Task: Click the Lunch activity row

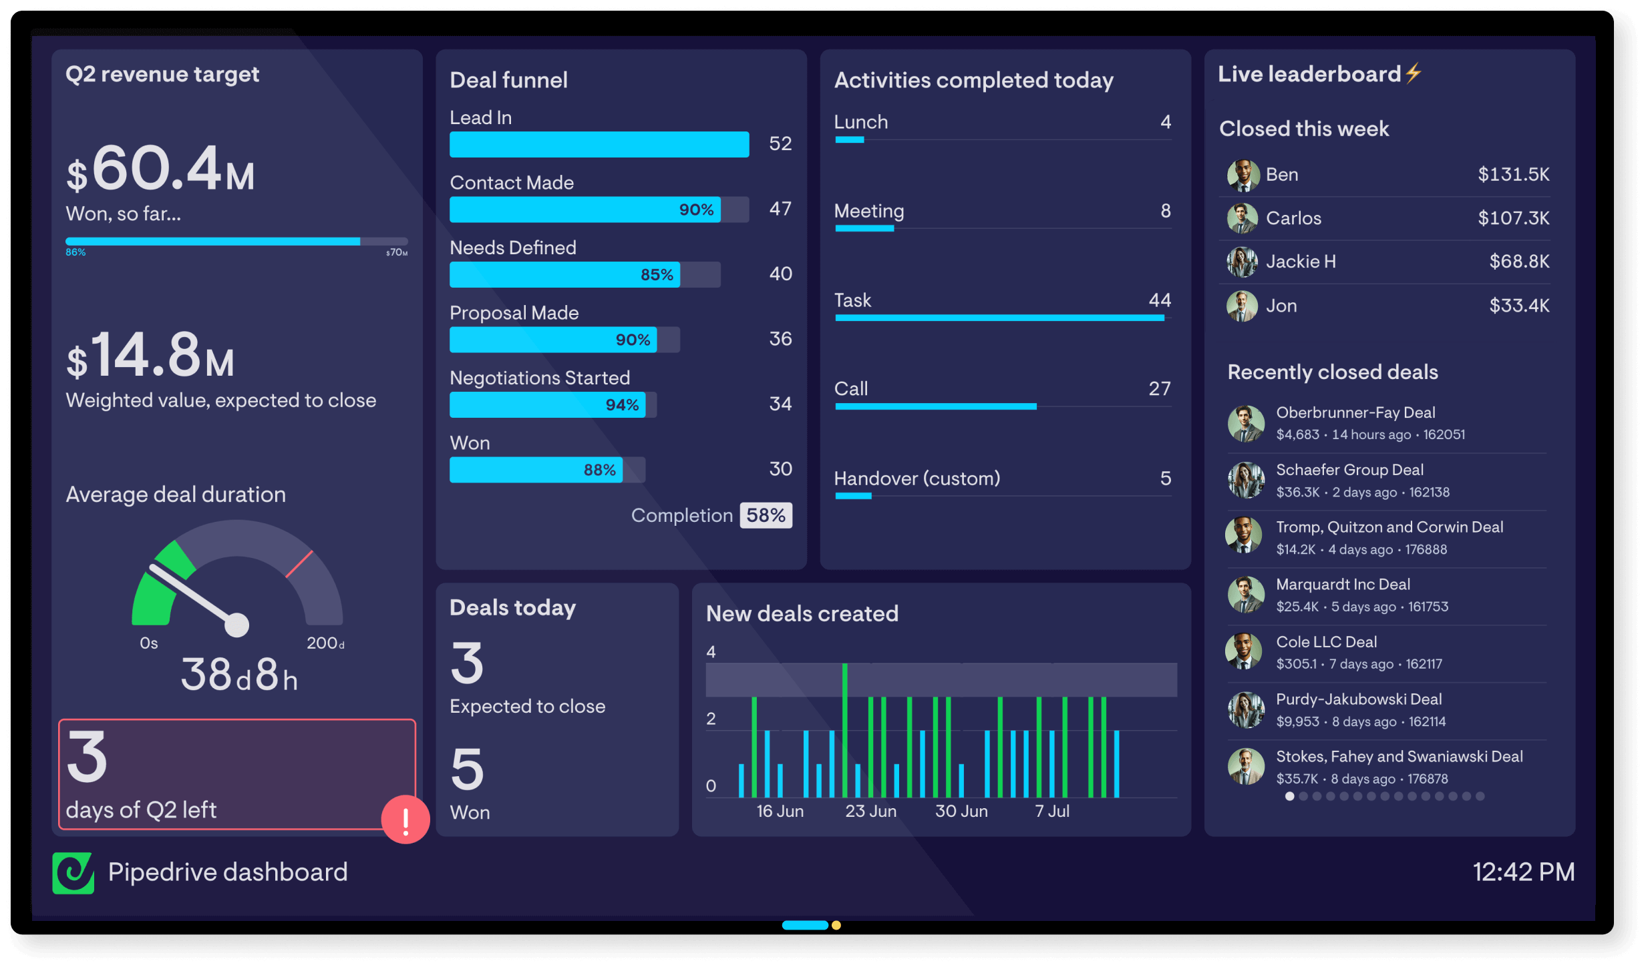Action: point(1003,127)
